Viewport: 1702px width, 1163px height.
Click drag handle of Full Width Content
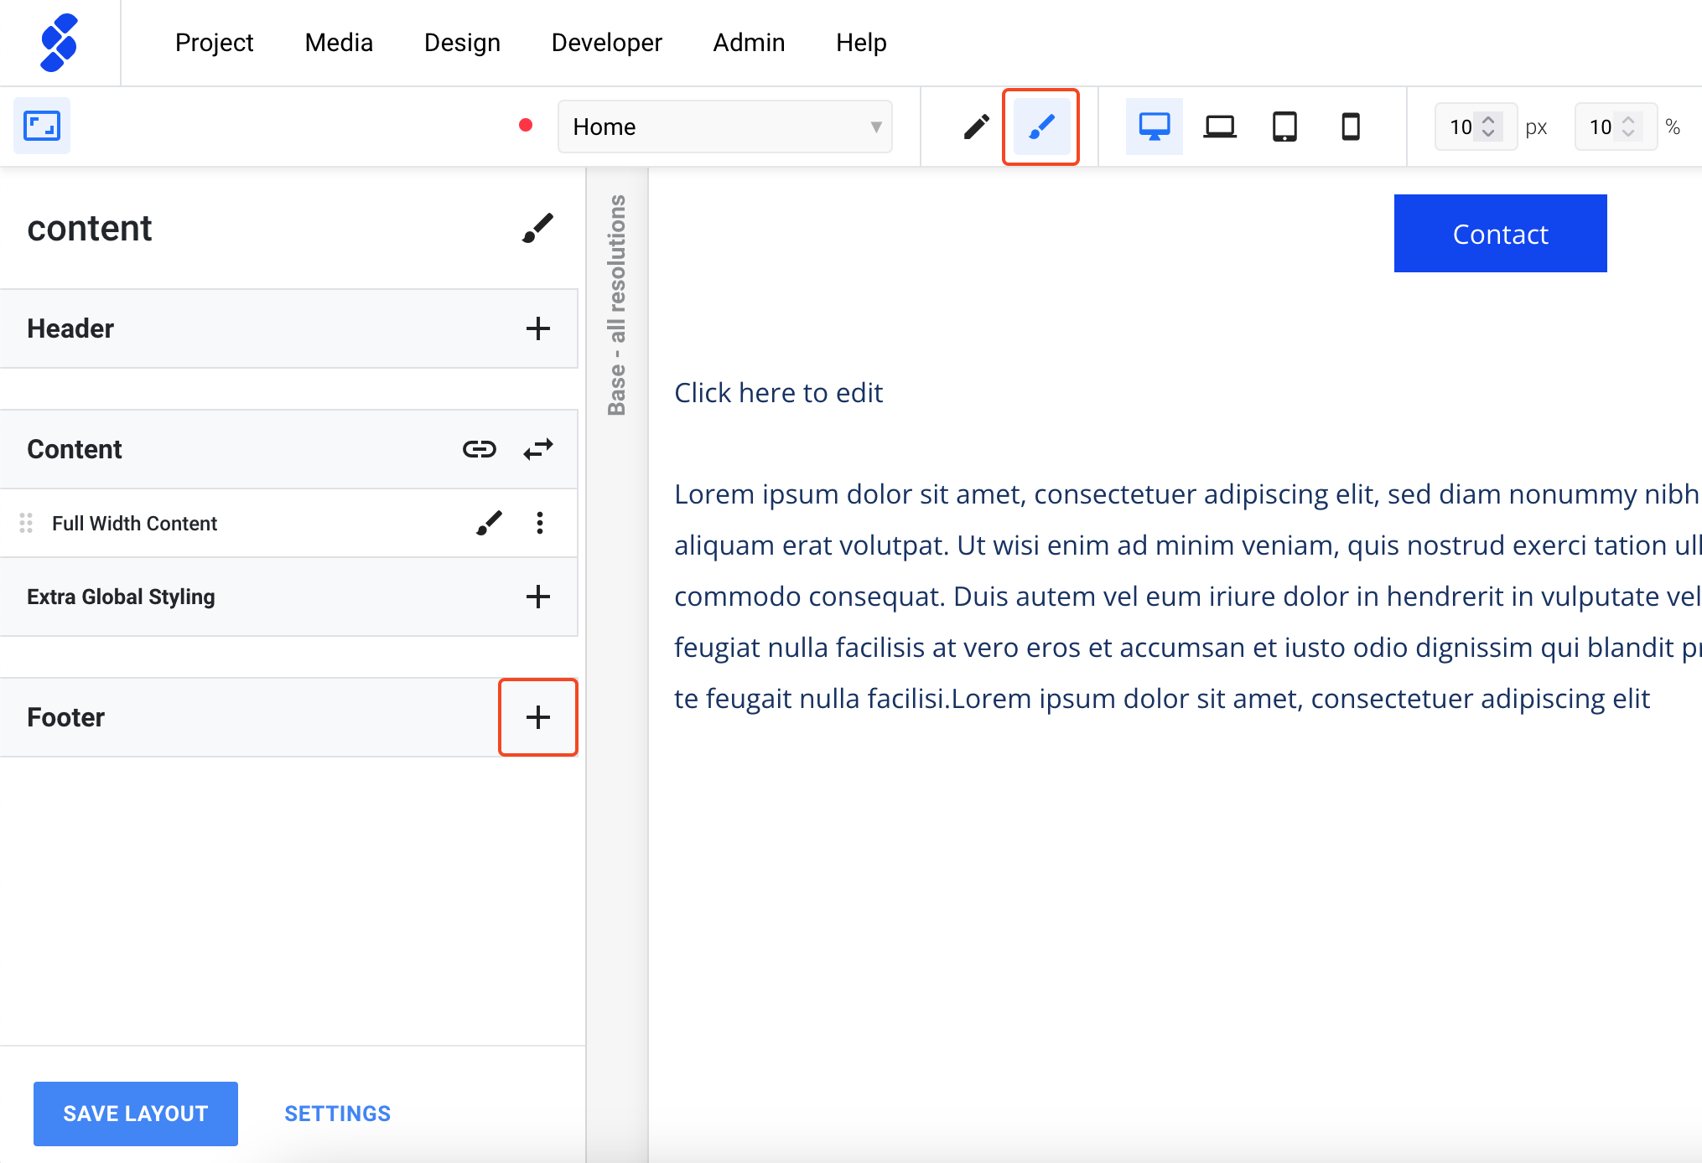26,523
